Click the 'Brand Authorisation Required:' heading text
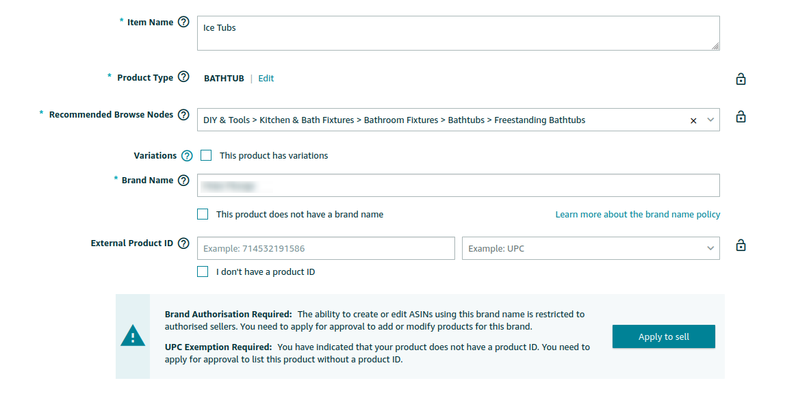The height and width of the screenshot is (398, 809). 229,314
